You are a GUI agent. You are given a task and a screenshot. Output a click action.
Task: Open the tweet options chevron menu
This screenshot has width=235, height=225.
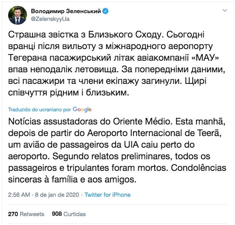224,11
